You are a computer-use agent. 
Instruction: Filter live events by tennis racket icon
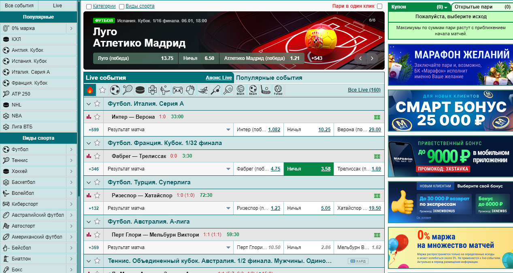click(x=127, y=90)
